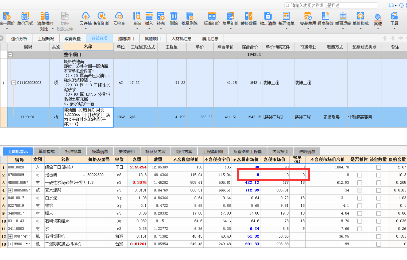
Task: Collapse the 整个项目 tree row
Action: 10,55
